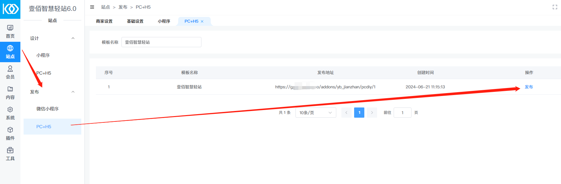Click the 站点 breadcrumb
The image size is (561, 184).
(x=106, y=7)
